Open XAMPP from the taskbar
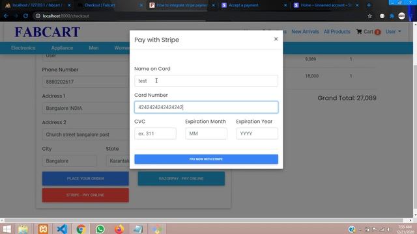The image size is (417, 234). click(x=43, y=229)
